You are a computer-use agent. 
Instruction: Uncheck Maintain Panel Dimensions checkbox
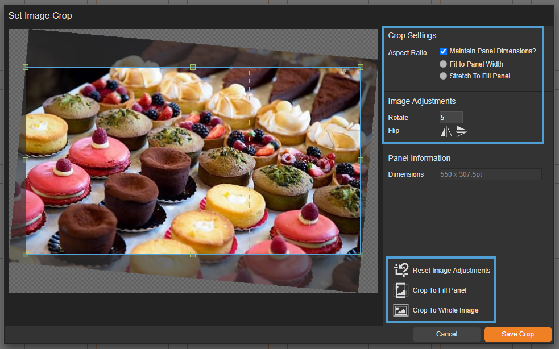444,51
